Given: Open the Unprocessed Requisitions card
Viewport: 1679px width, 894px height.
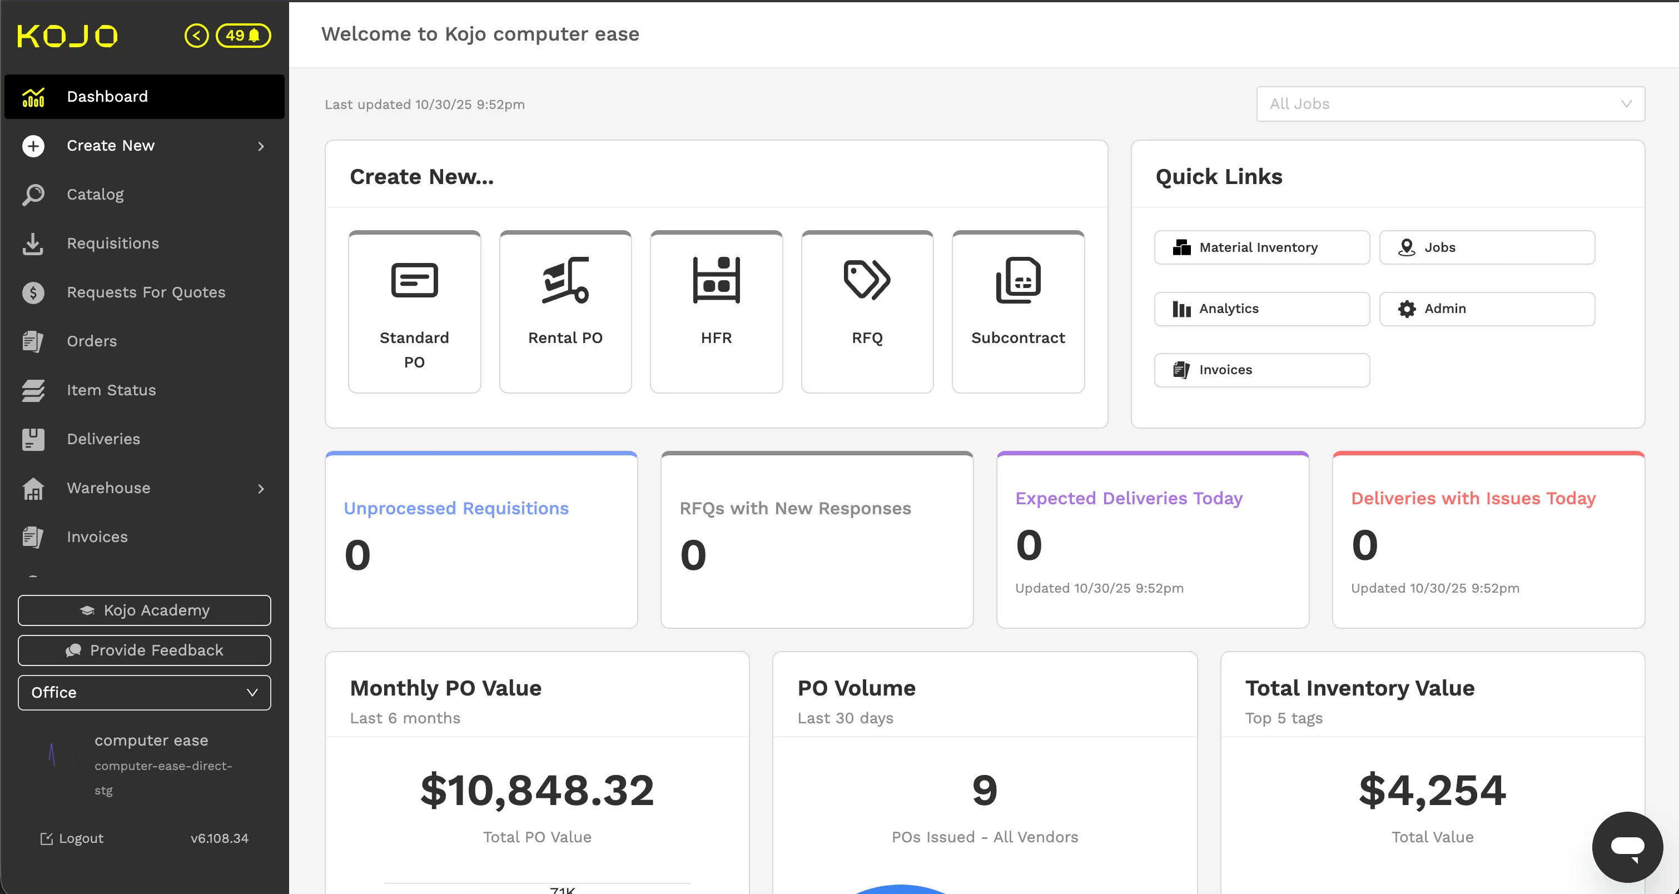Looking at the screenshot, I should (x=480, y=539).
